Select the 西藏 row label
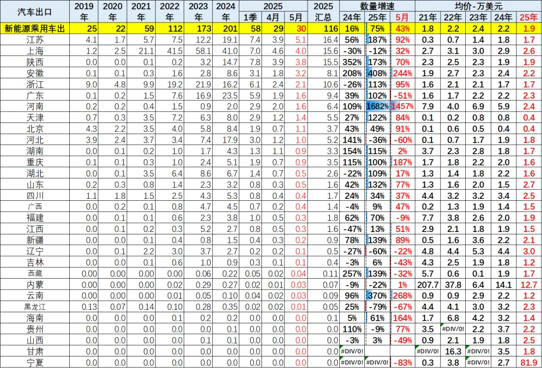The height and width of the screenshot is (368, 542). tap(35, 273)
